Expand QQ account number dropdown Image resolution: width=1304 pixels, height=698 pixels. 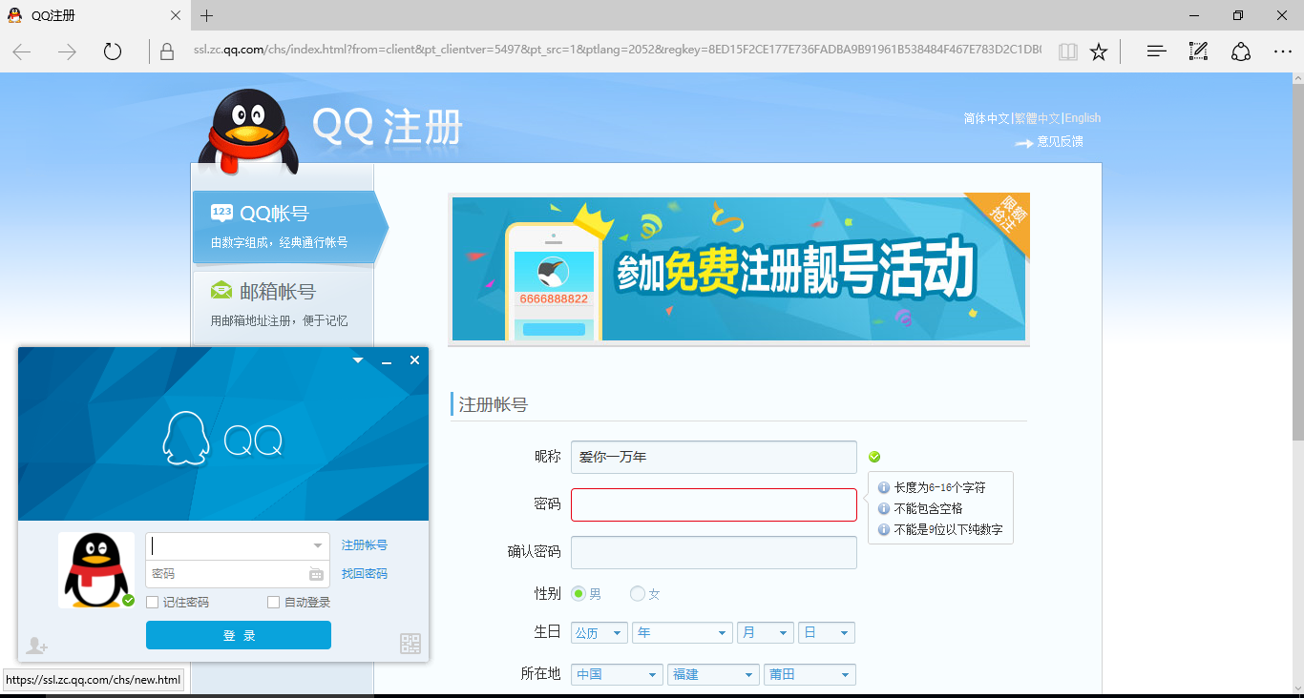[x=318, y=546]
